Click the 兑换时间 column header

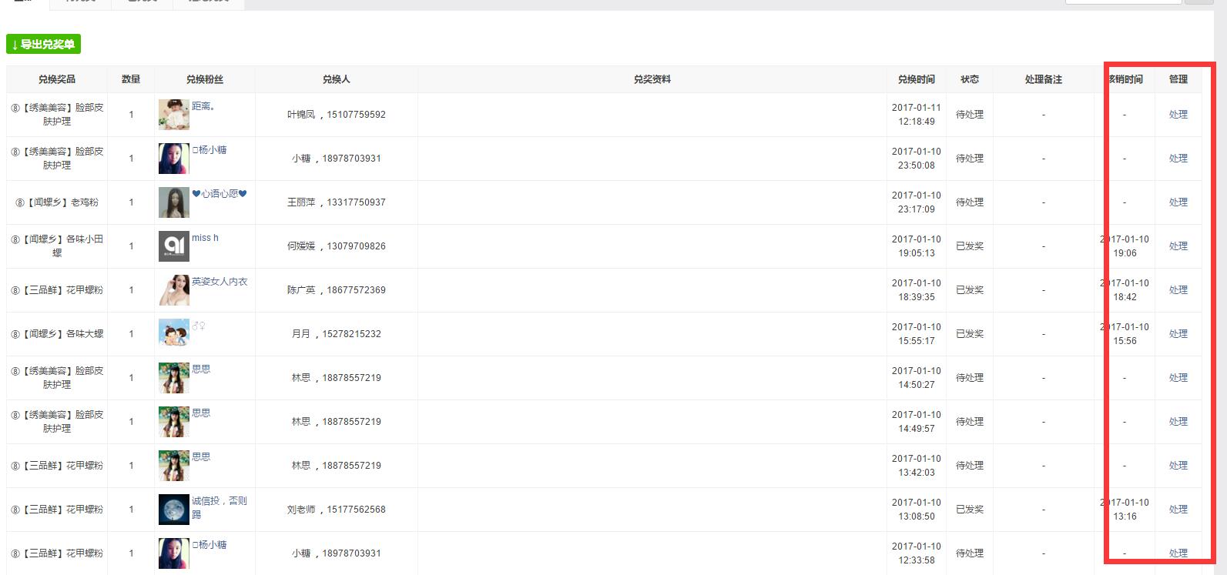[x=916, y=79]
